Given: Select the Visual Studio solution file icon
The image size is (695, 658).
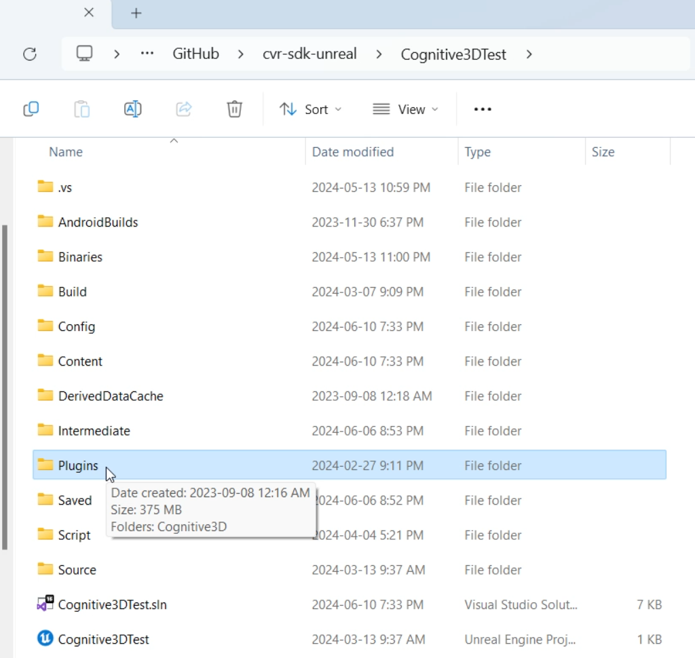Looking at the screenshot, I should 45,604.
